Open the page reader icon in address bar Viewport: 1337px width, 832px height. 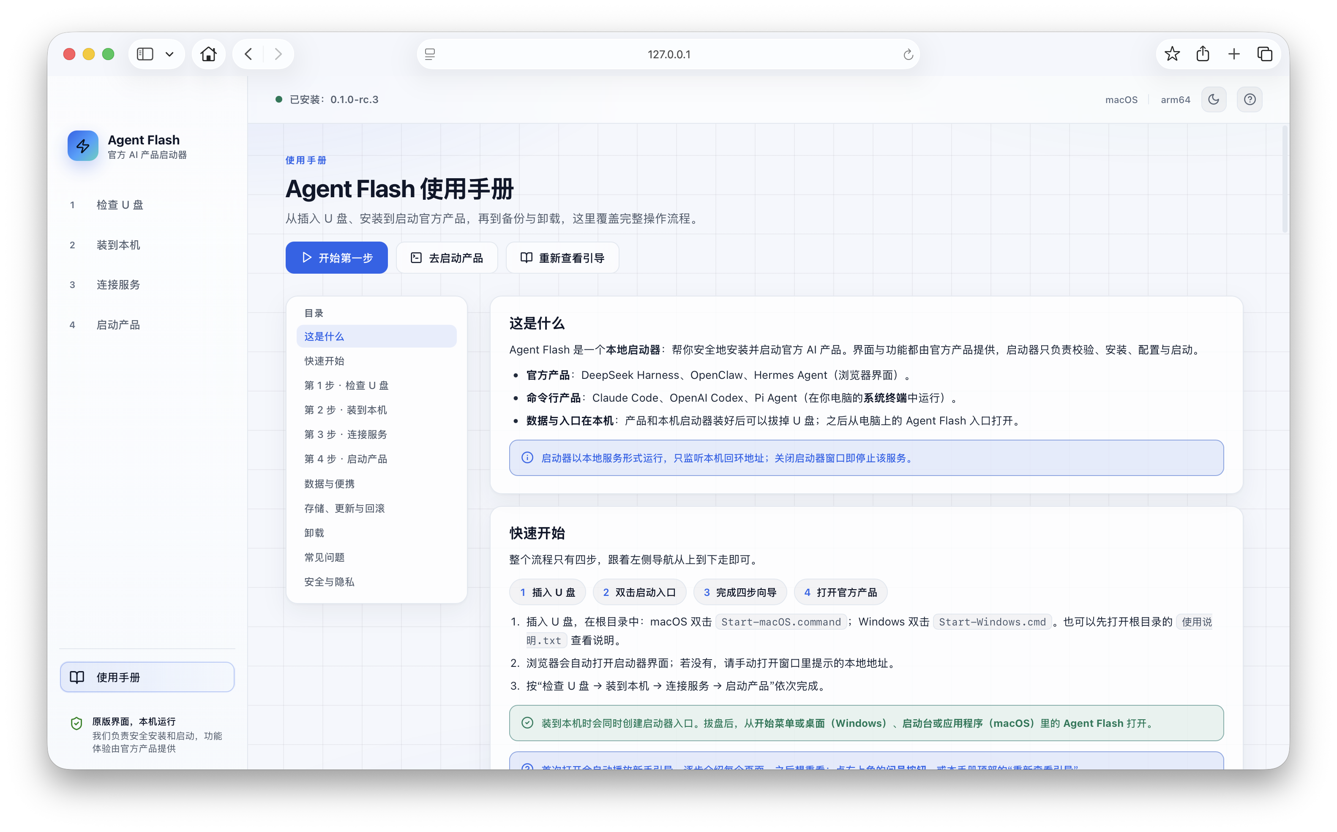point(430,54)
